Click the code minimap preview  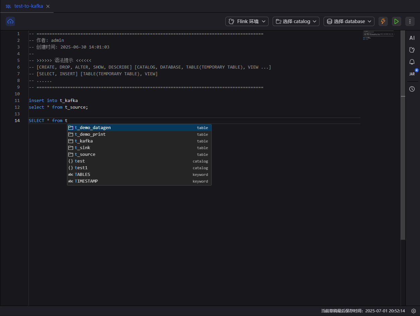(x=378, y=35)
